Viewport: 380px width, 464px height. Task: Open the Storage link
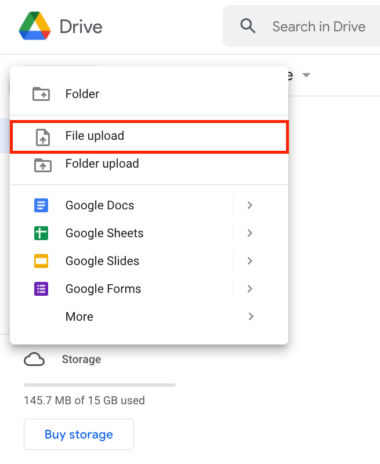click(x=81, y=359)
